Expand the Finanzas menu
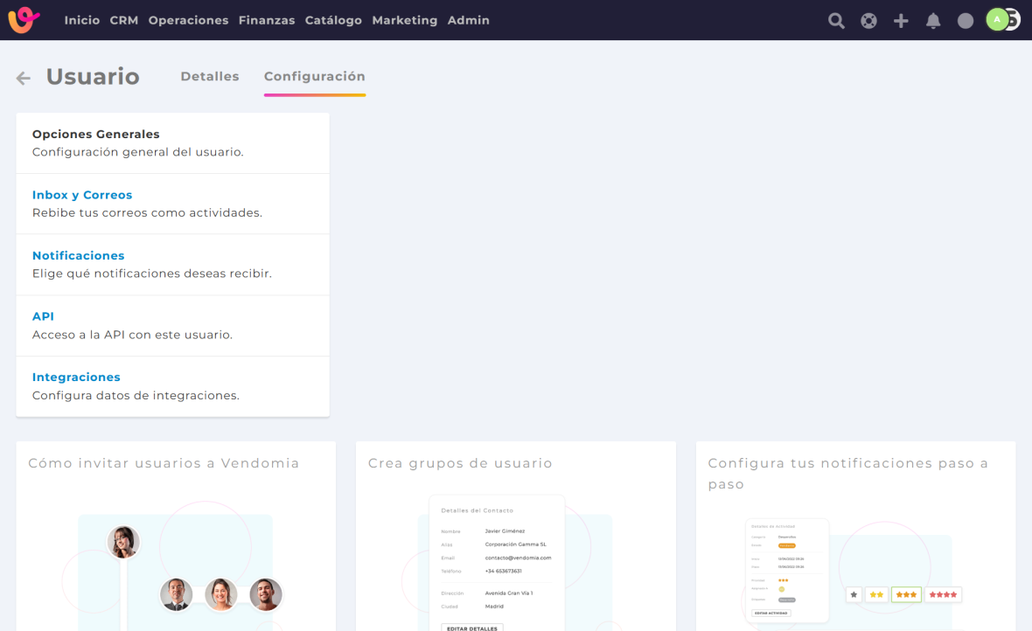1032x631 pixels. click(267, 20)
